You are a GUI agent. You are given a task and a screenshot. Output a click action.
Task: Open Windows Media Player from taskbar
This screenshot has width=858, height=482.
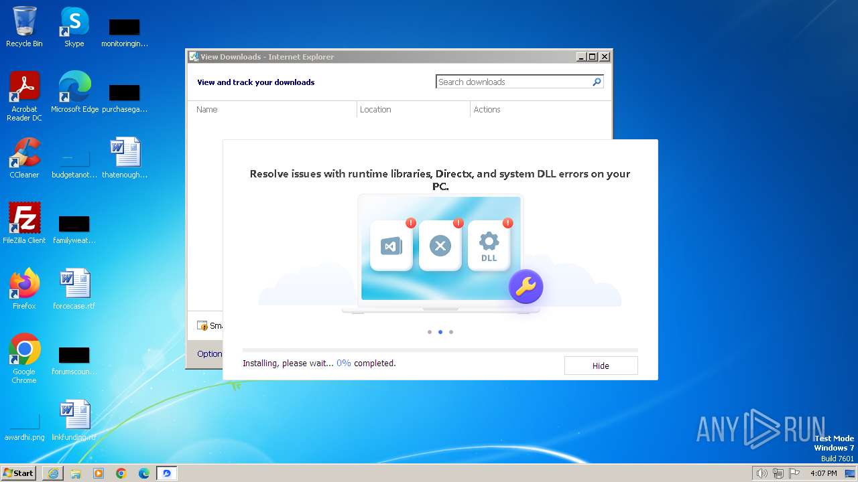click(x=99, y=473)
